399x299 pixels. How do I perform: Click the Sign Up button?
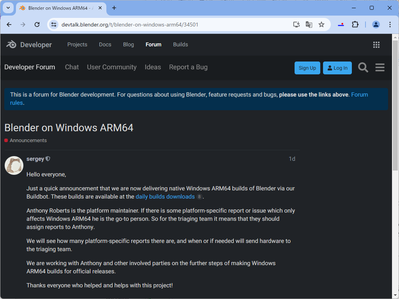(x=307, y=68)
